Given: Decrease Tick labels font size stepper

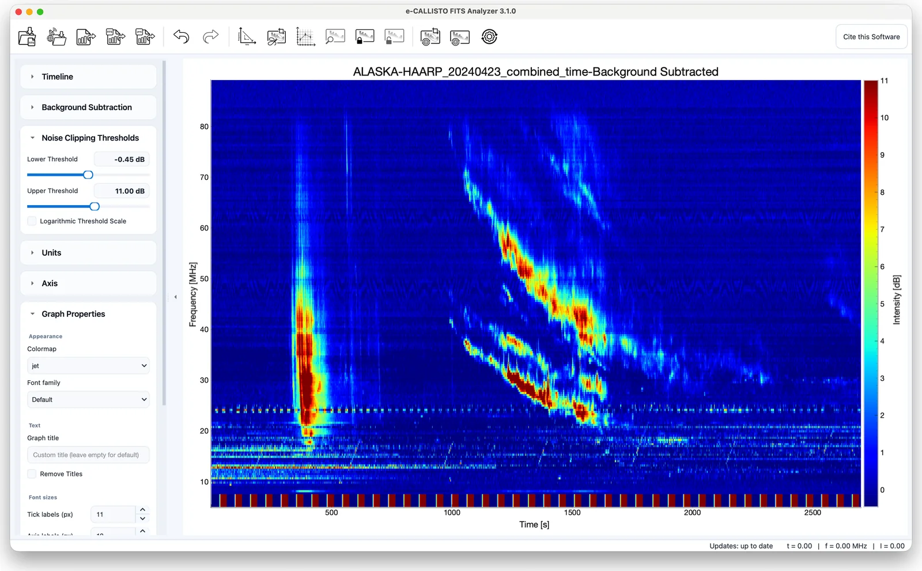Looking at the screenshot, I should (142, 519).
